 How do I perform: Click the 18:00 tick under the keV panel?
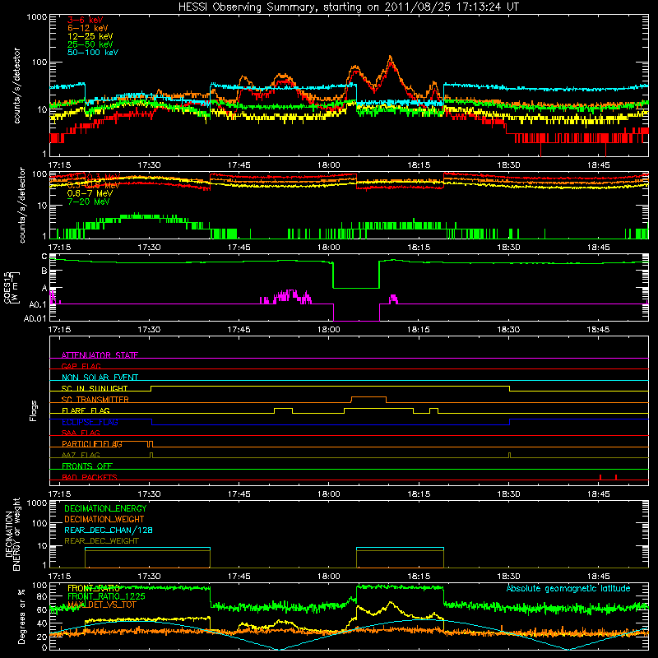point(328,164)
